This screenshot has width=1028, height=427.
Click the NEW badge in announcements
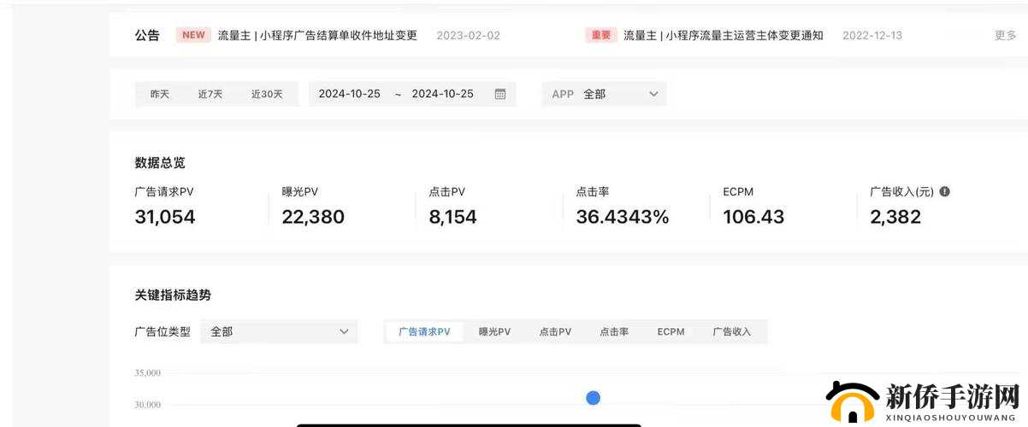193,35
